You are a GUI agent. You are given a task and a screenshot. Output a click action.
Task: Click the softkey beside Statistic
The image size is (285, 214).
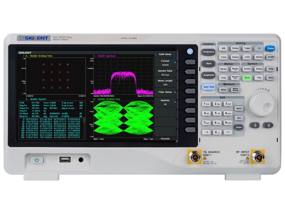tap(190, 101)
